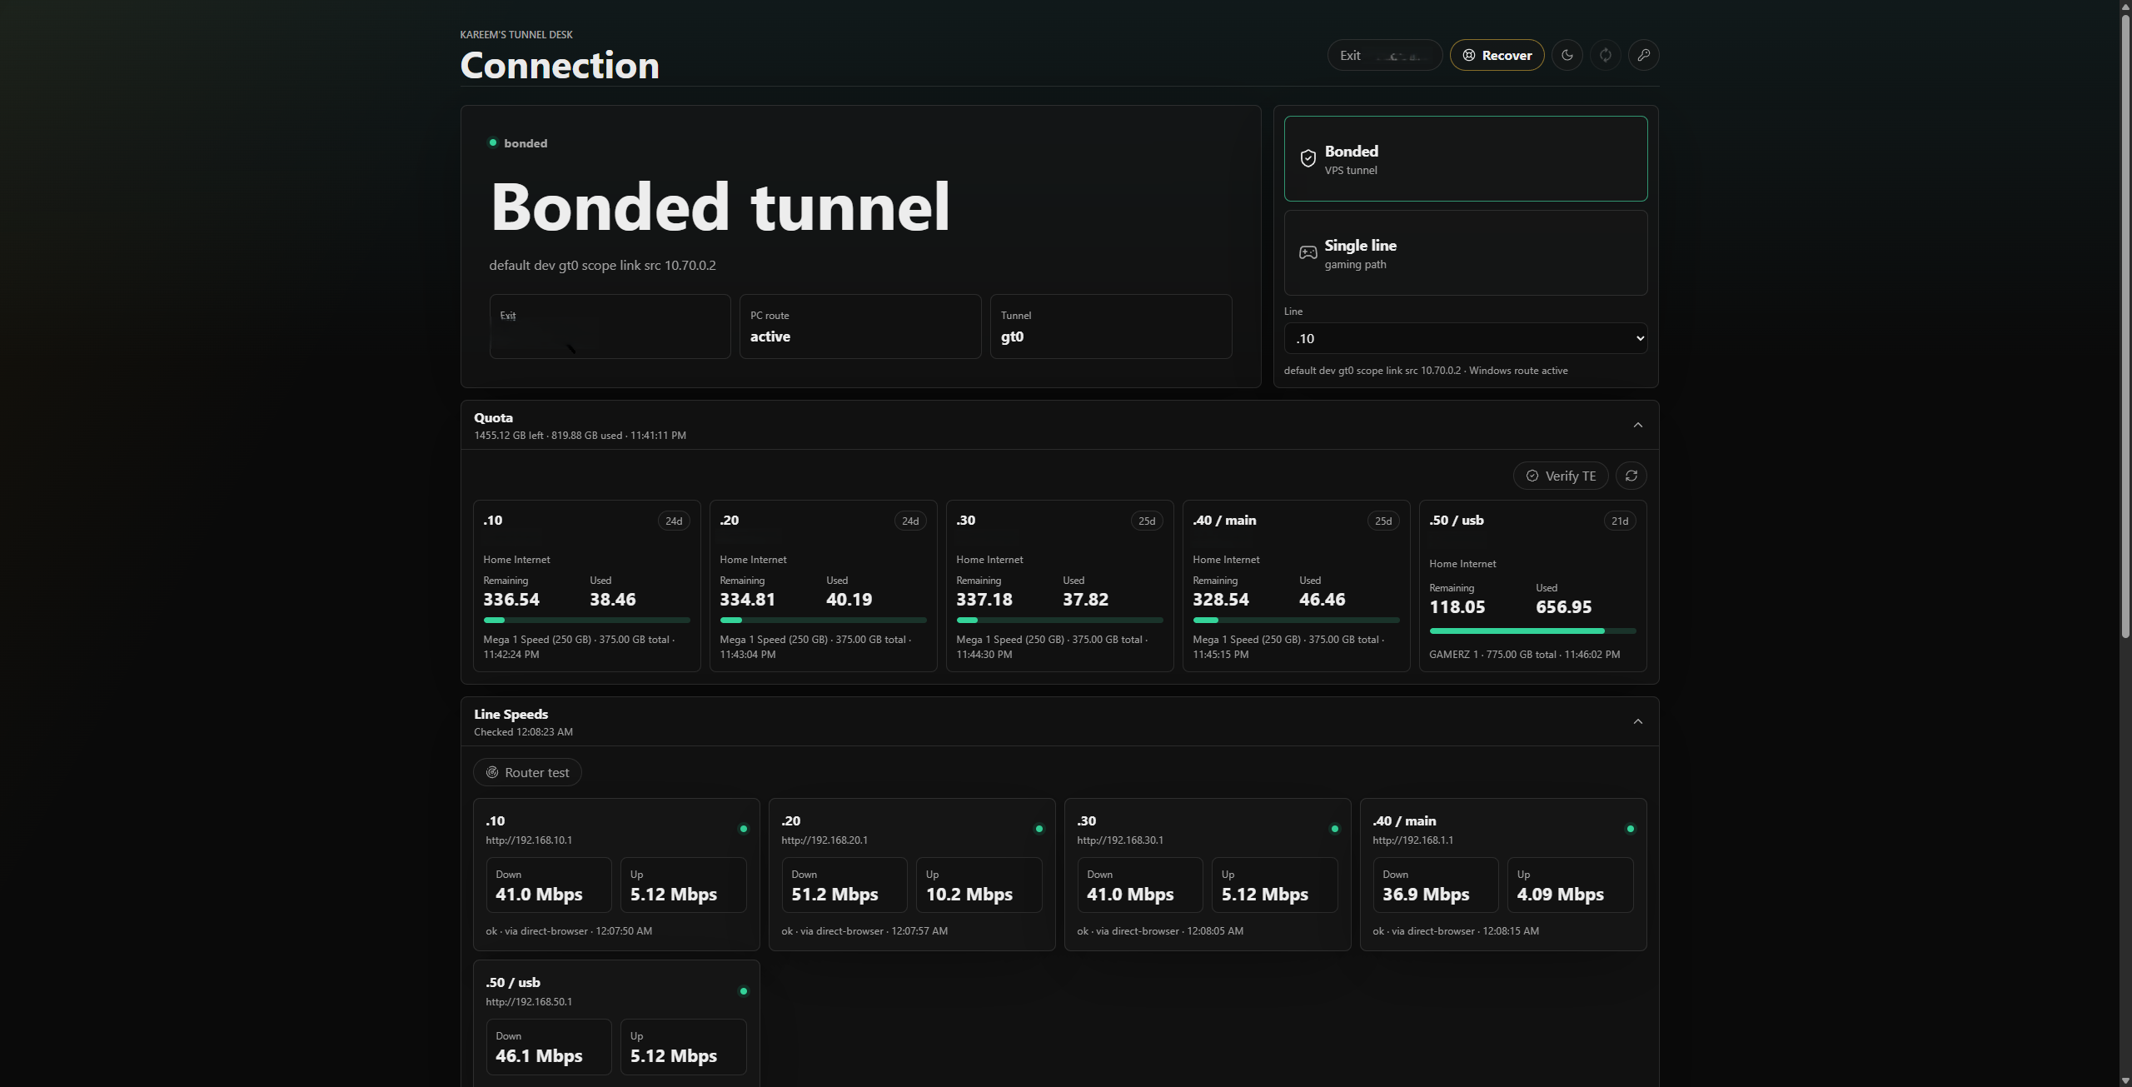Click the gamepad icon on Single line card
Image resolution: width=2132 pixels, height=1087 pixels.
(x=1308, y=252)
